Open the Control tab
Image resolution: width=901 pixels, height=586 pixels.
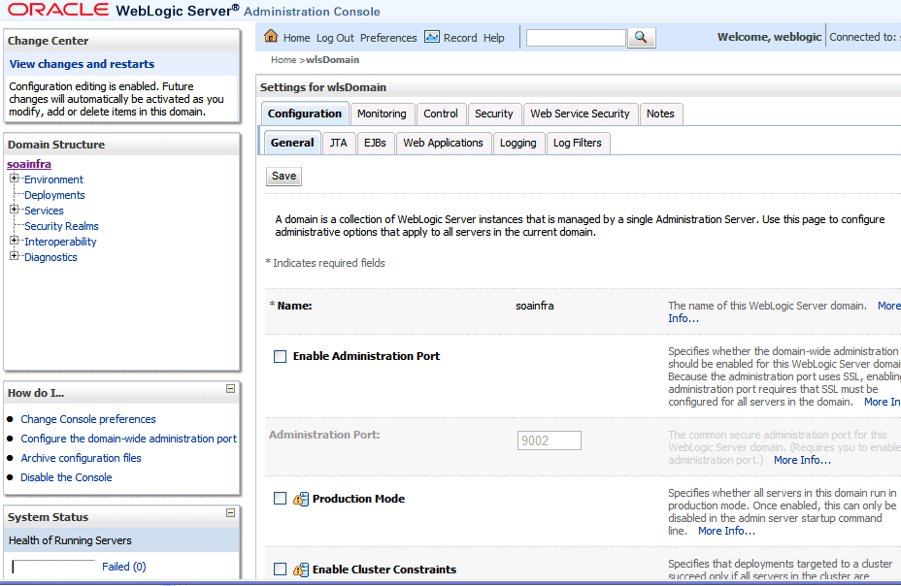441,114
